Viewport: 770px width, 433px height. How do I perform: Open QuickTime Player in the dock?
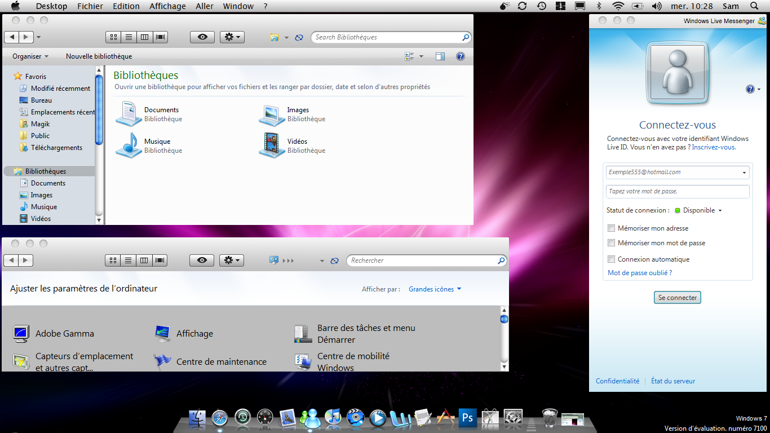pos(378,418)
